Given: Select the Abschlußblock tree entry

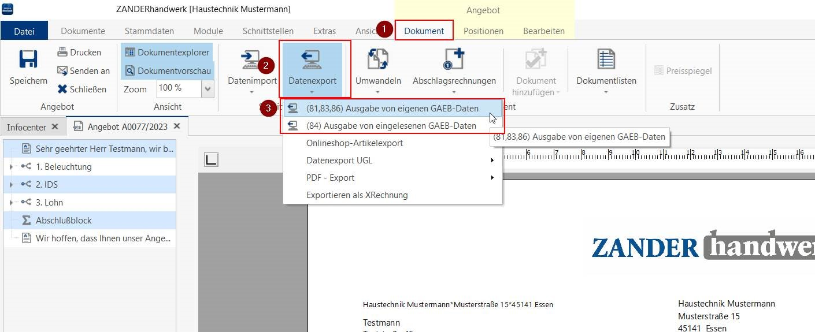Looking at the screenshot, I should [x=64, y=221].
